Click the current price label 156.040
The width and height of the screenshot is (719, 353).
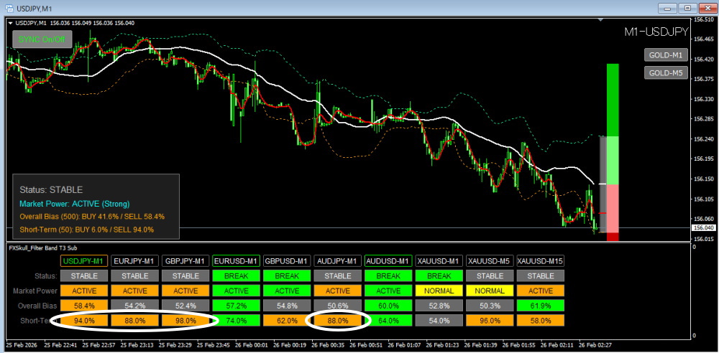702,228
